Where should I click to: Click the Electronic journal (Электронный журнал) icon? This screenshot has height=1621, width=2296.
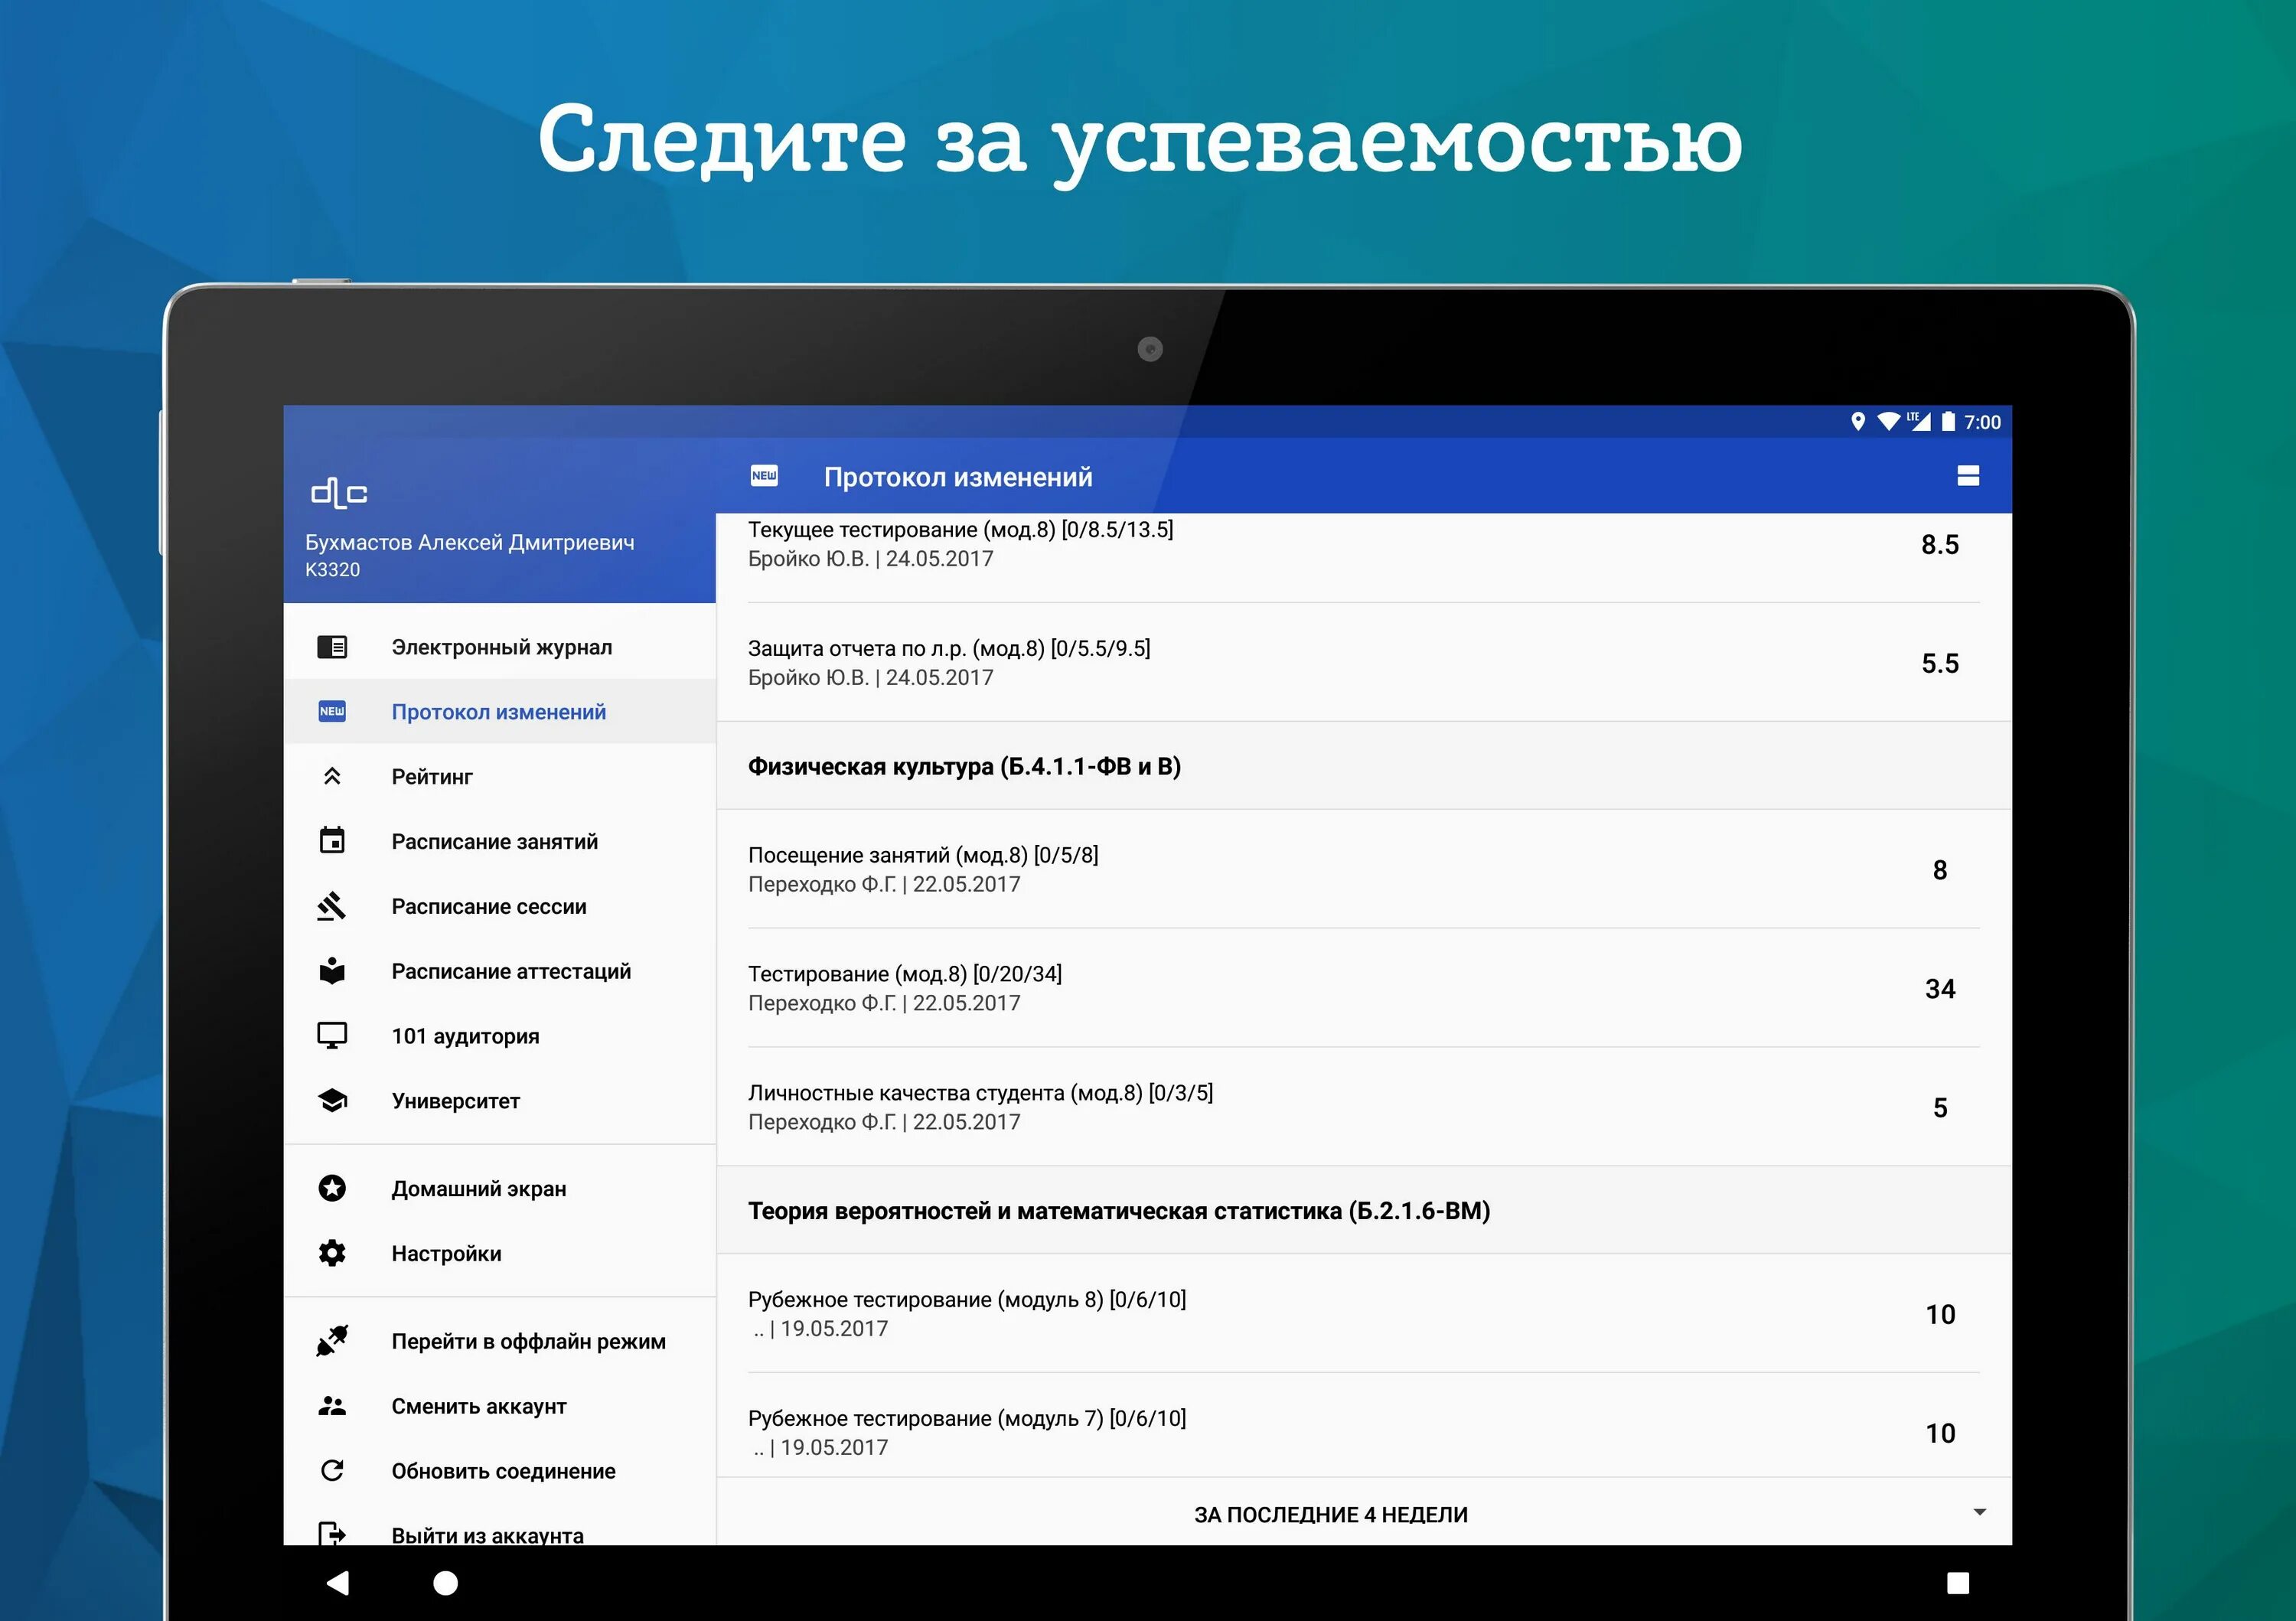[332, 647]
